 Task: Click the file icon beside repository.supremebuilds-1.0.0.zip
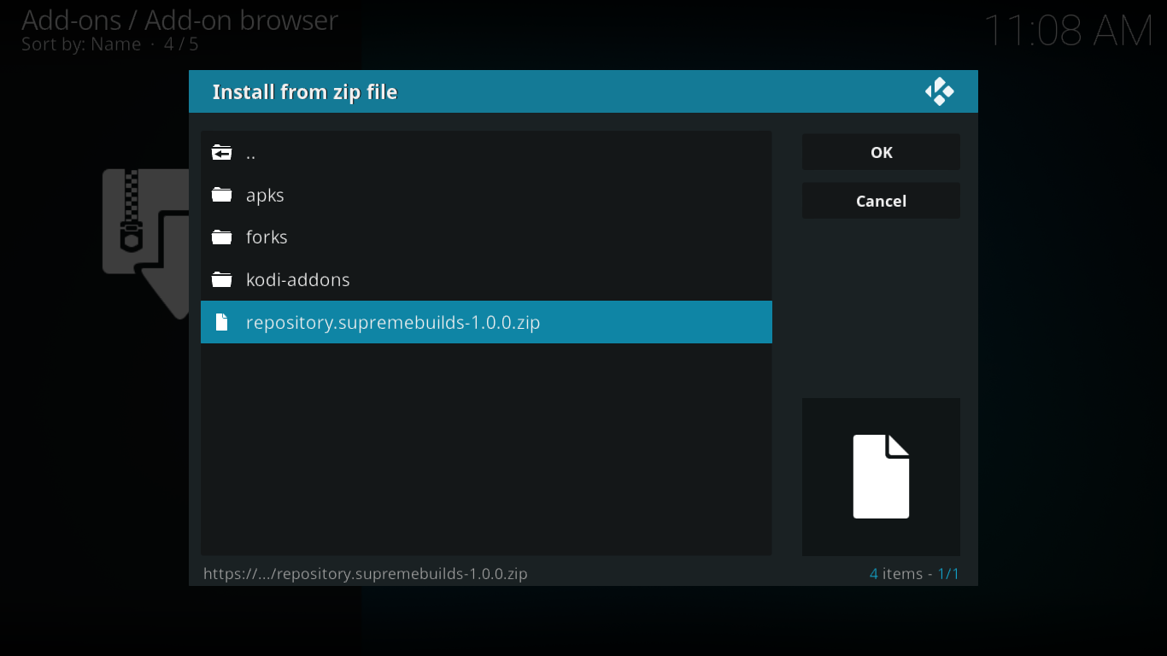tap(222, 322)
